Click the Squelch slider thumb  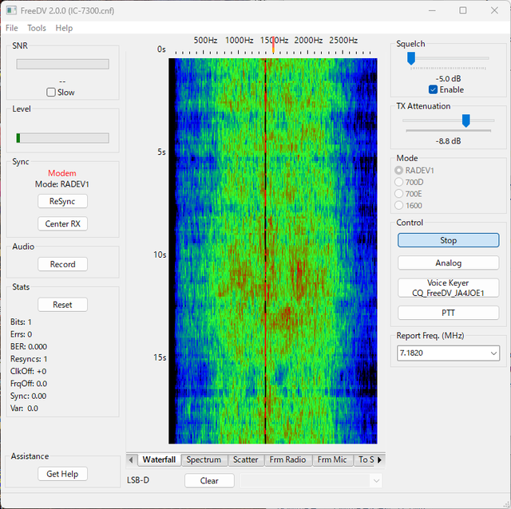click(411, 58)
